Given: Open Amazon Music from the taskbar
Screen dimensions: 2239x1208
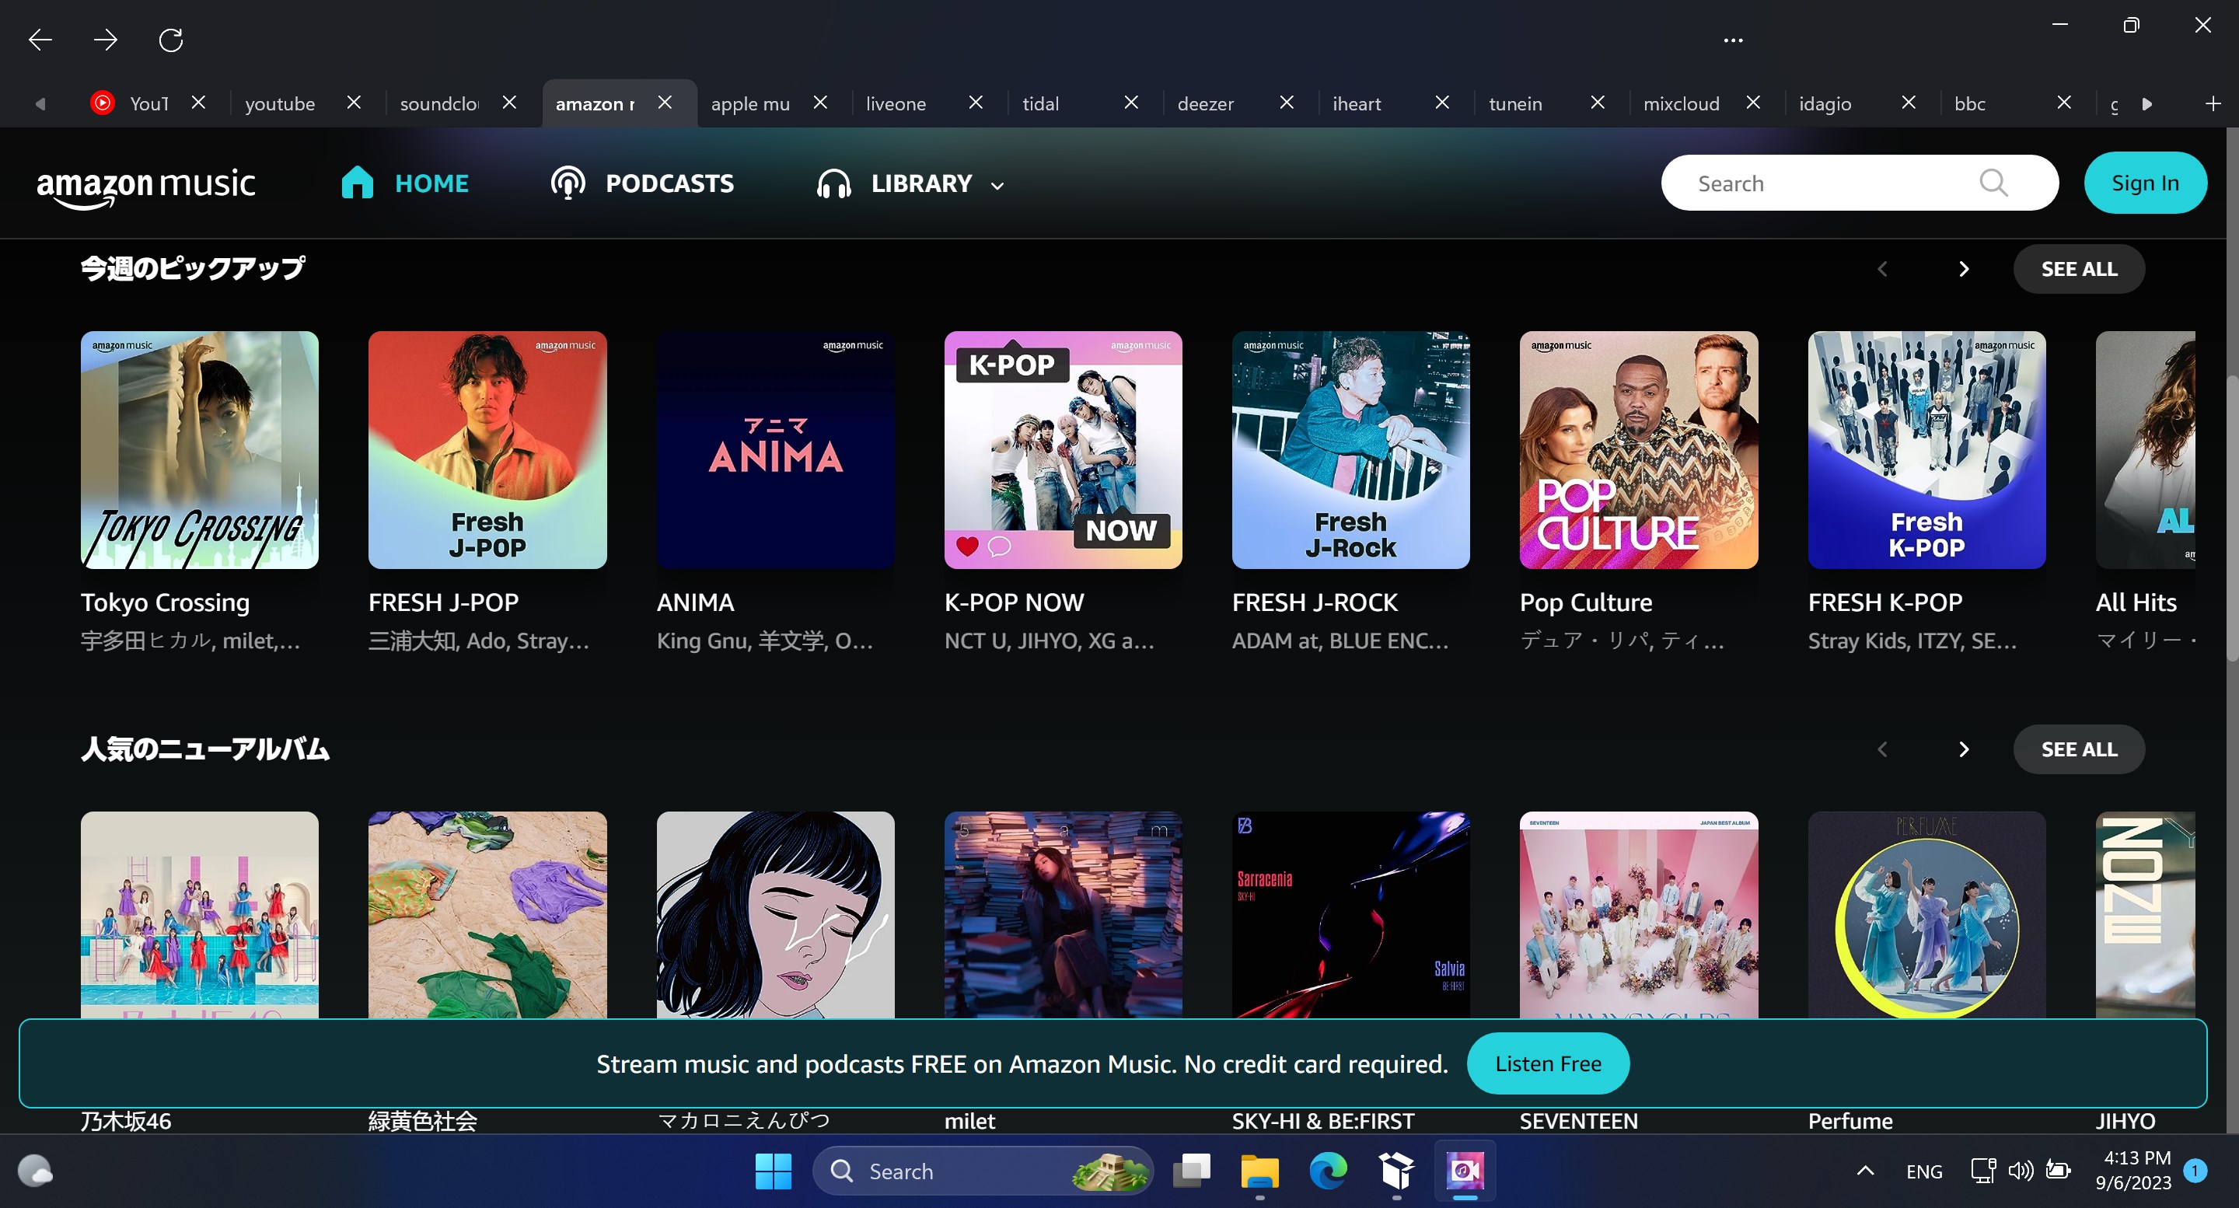Looking at the screenshot, I should click(1464, 1171).
